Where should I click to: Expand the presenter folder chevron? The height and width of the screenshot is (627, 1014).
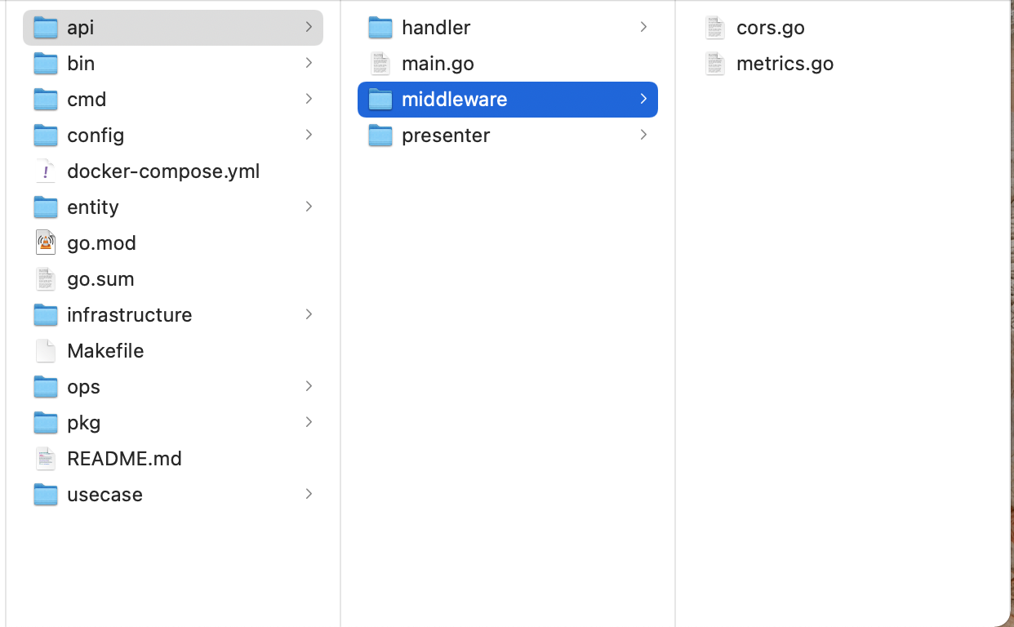pyautogui.click(x=643, y=136)
